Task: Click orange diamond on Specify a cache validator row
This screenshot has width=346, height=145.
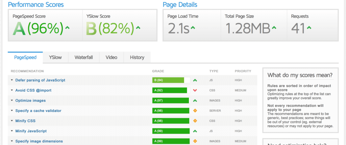Action: [x=195, y=111]
